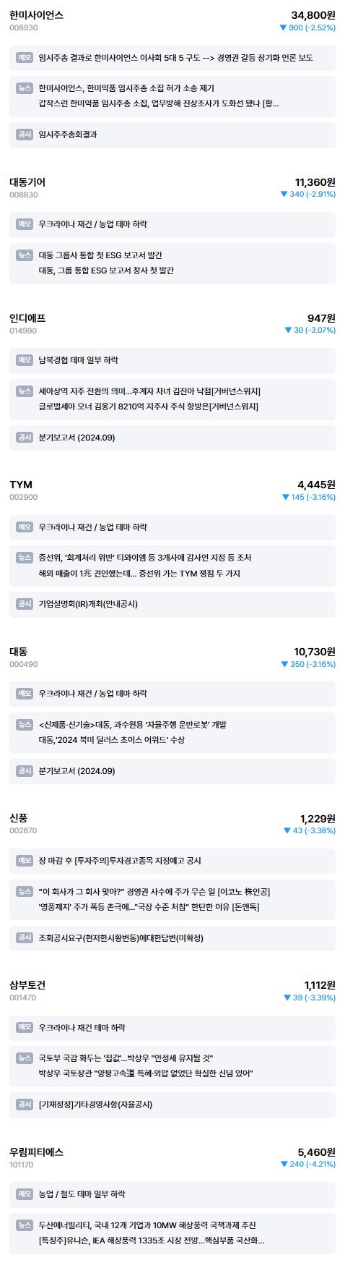This screenshot has width=345, height=1268.
Task: Click the 메모 badge under 인디에프
Action: coord(25,360)
